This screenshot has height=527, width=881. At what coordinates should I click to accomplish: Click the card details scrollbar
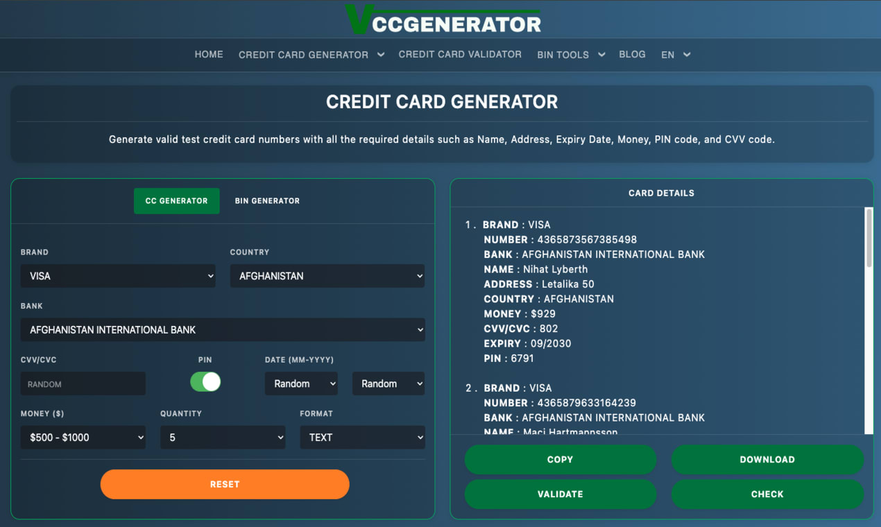869,238
